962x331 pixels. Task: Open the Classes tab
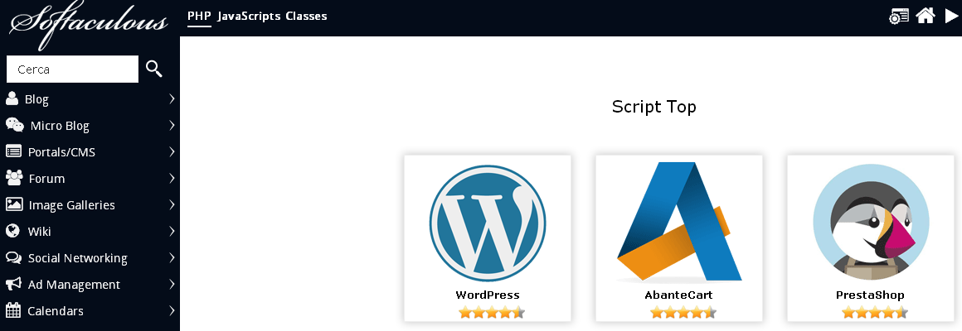[x=306, y=16]
